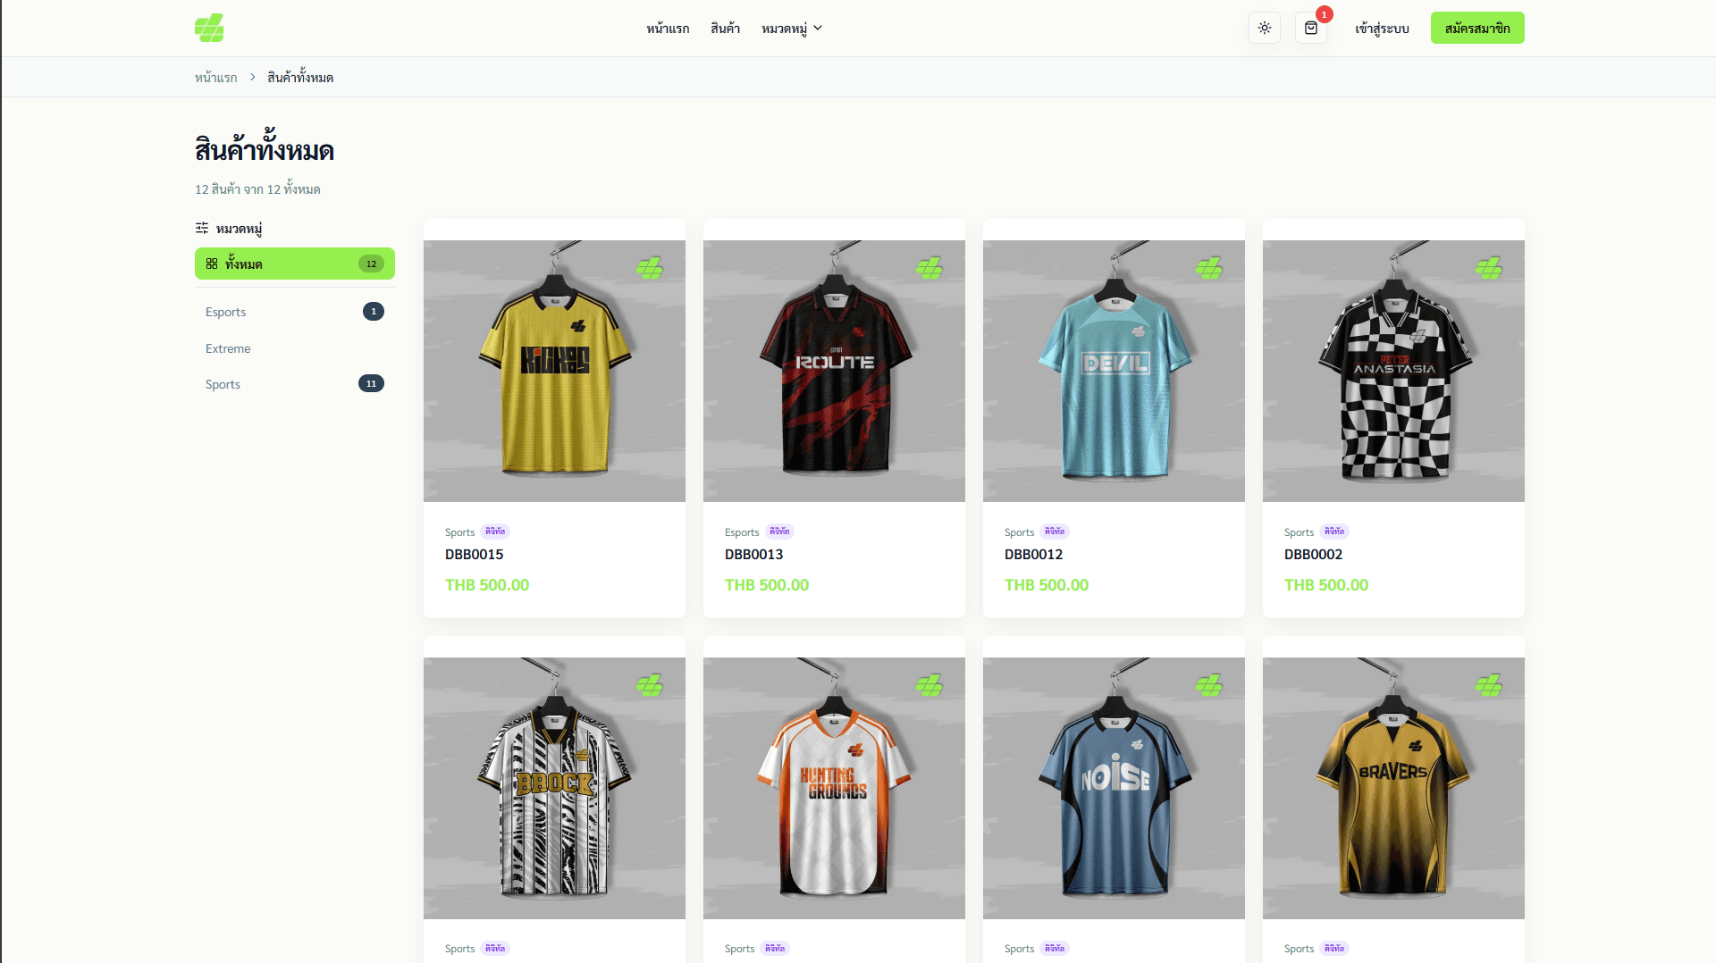Open the zebra striped BROCK jersey image
This screenshot has height=963, width=1716.
coord(554,788)
